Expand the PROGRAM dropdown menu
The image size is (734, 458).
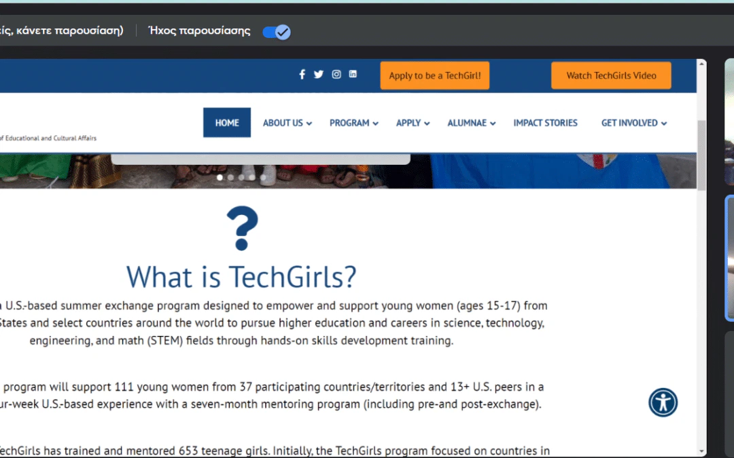point(353,123)
